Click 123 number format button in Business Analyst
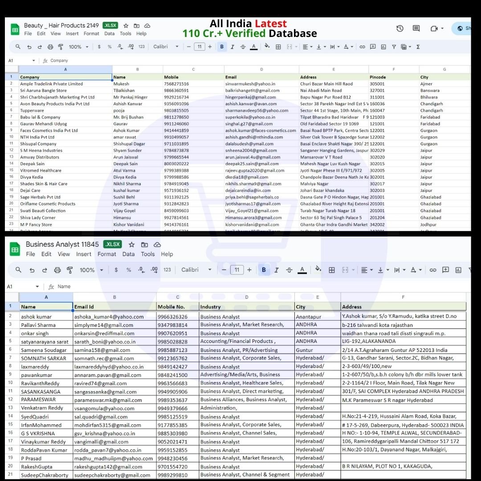Image resolution: width=481 pixels, height=481 pixels. click(x=167, y=270)
